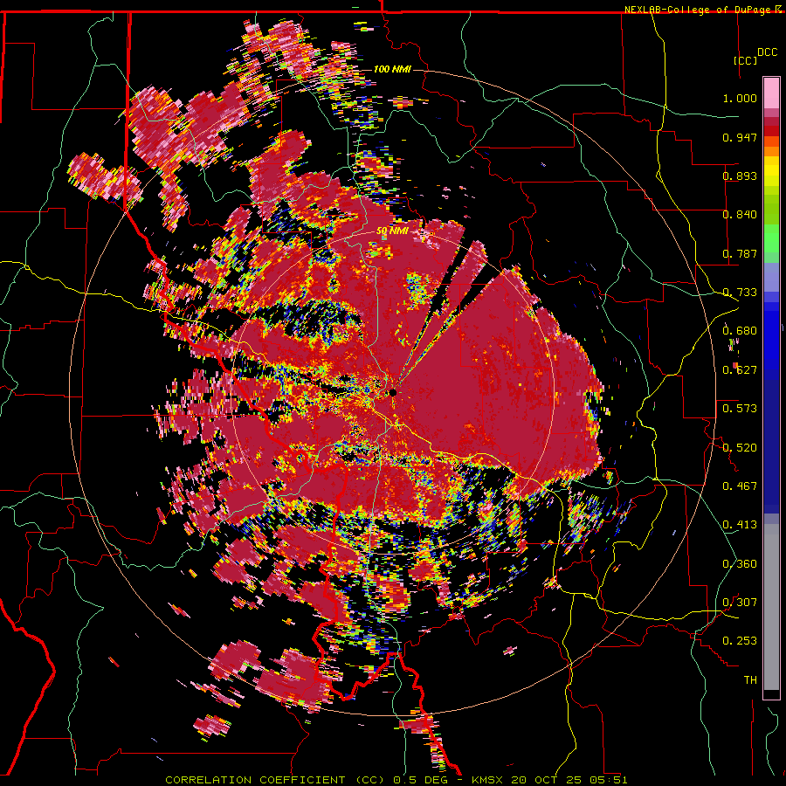Viewport: 786px width, 786px height.
Task: Click the TH threshold label
Action: click(x=750, y=680)
